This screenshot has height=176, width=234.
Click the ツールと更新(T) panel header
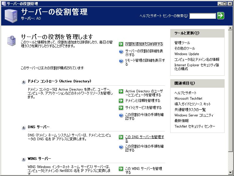[197, 33]
